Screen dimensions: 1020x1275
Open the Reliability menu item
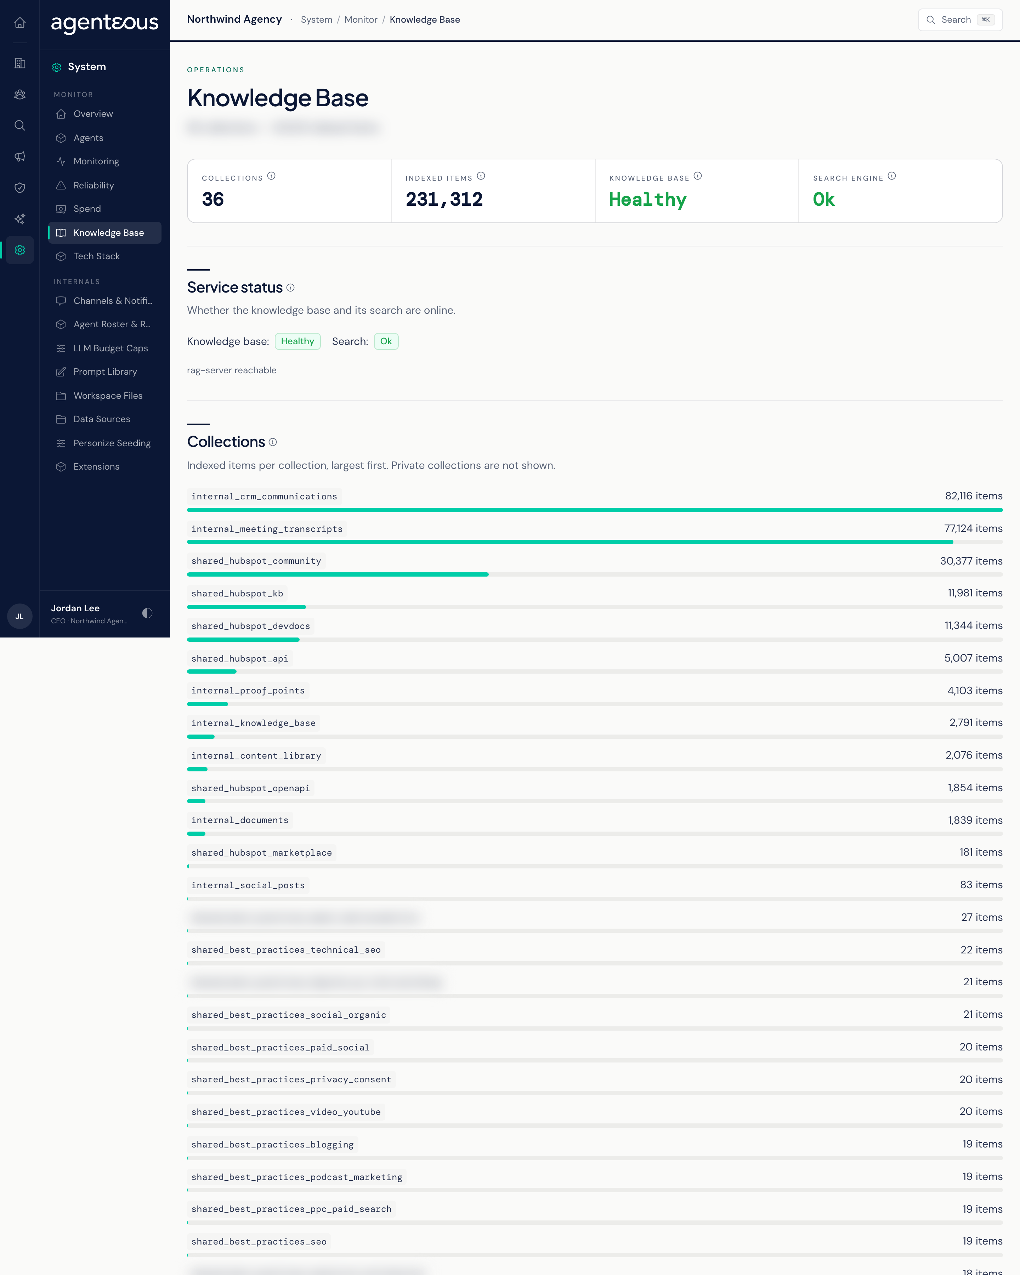pyautogui.click(x=105, y=186)
